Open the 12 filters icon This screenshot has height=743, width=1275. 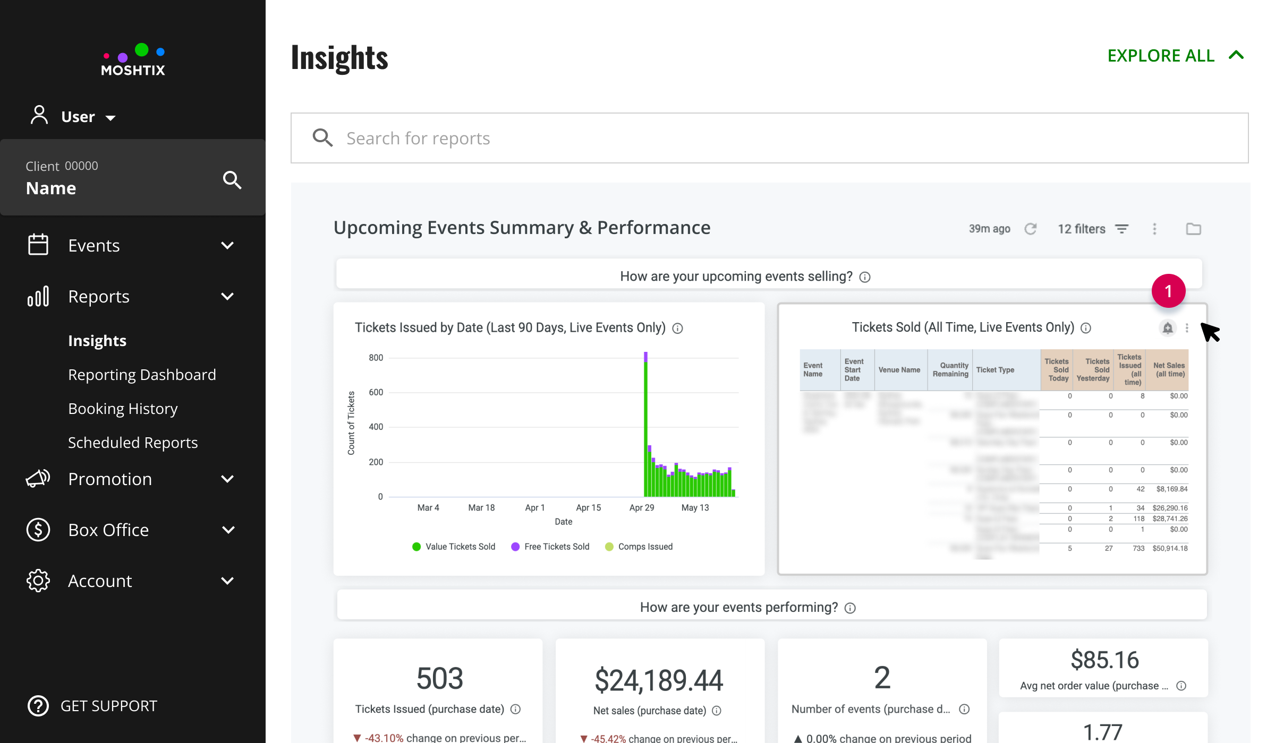point(1121,229)
